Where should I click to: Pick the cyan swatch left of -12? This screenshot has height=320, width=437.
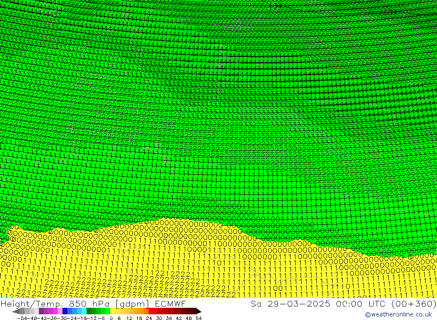pos(84,311)
